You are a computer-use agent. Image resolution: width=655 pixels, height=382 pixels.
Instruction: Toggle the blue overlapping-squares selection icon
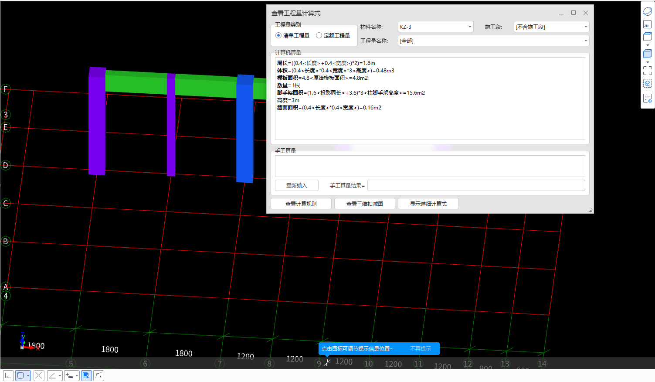86,375
